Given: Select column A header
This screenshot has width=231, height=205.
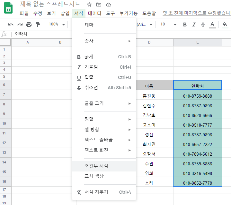Looking at the screenshot, I should pos(28,43).
